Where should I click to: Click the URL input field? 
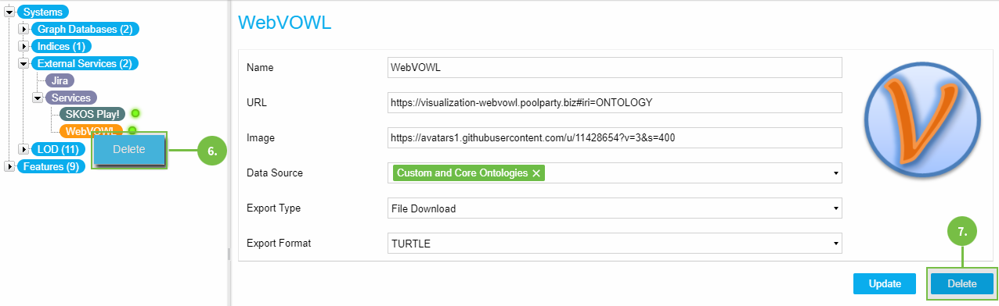point(615,102)
